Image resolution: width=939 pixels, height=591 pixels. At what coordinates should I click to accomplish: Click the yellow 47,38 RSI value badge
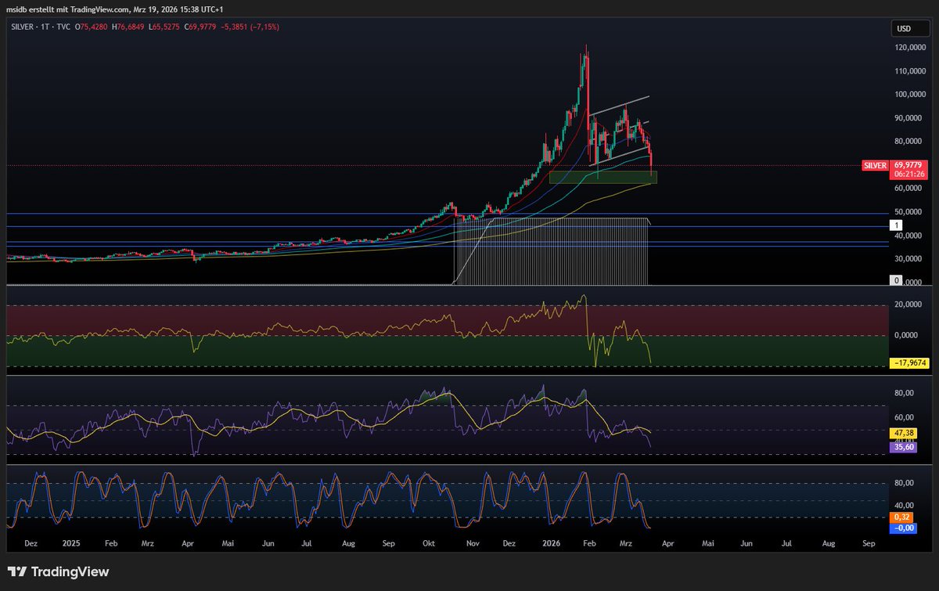click(x=901, y=431)
